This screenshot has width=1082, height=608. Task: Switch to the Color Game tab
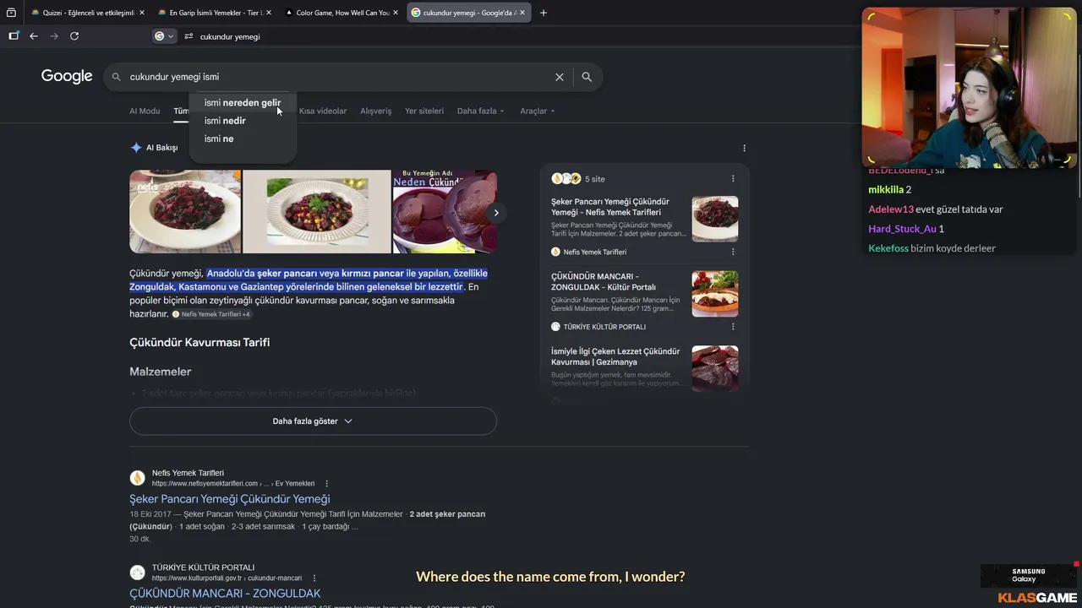tap(342, 13)
